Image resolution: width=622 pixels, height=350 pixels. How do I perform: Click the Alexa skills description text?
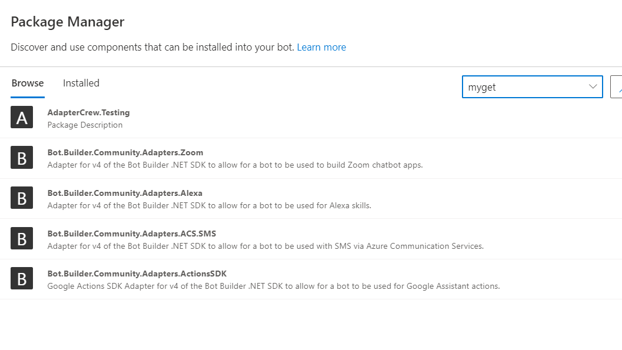[209, 205]
